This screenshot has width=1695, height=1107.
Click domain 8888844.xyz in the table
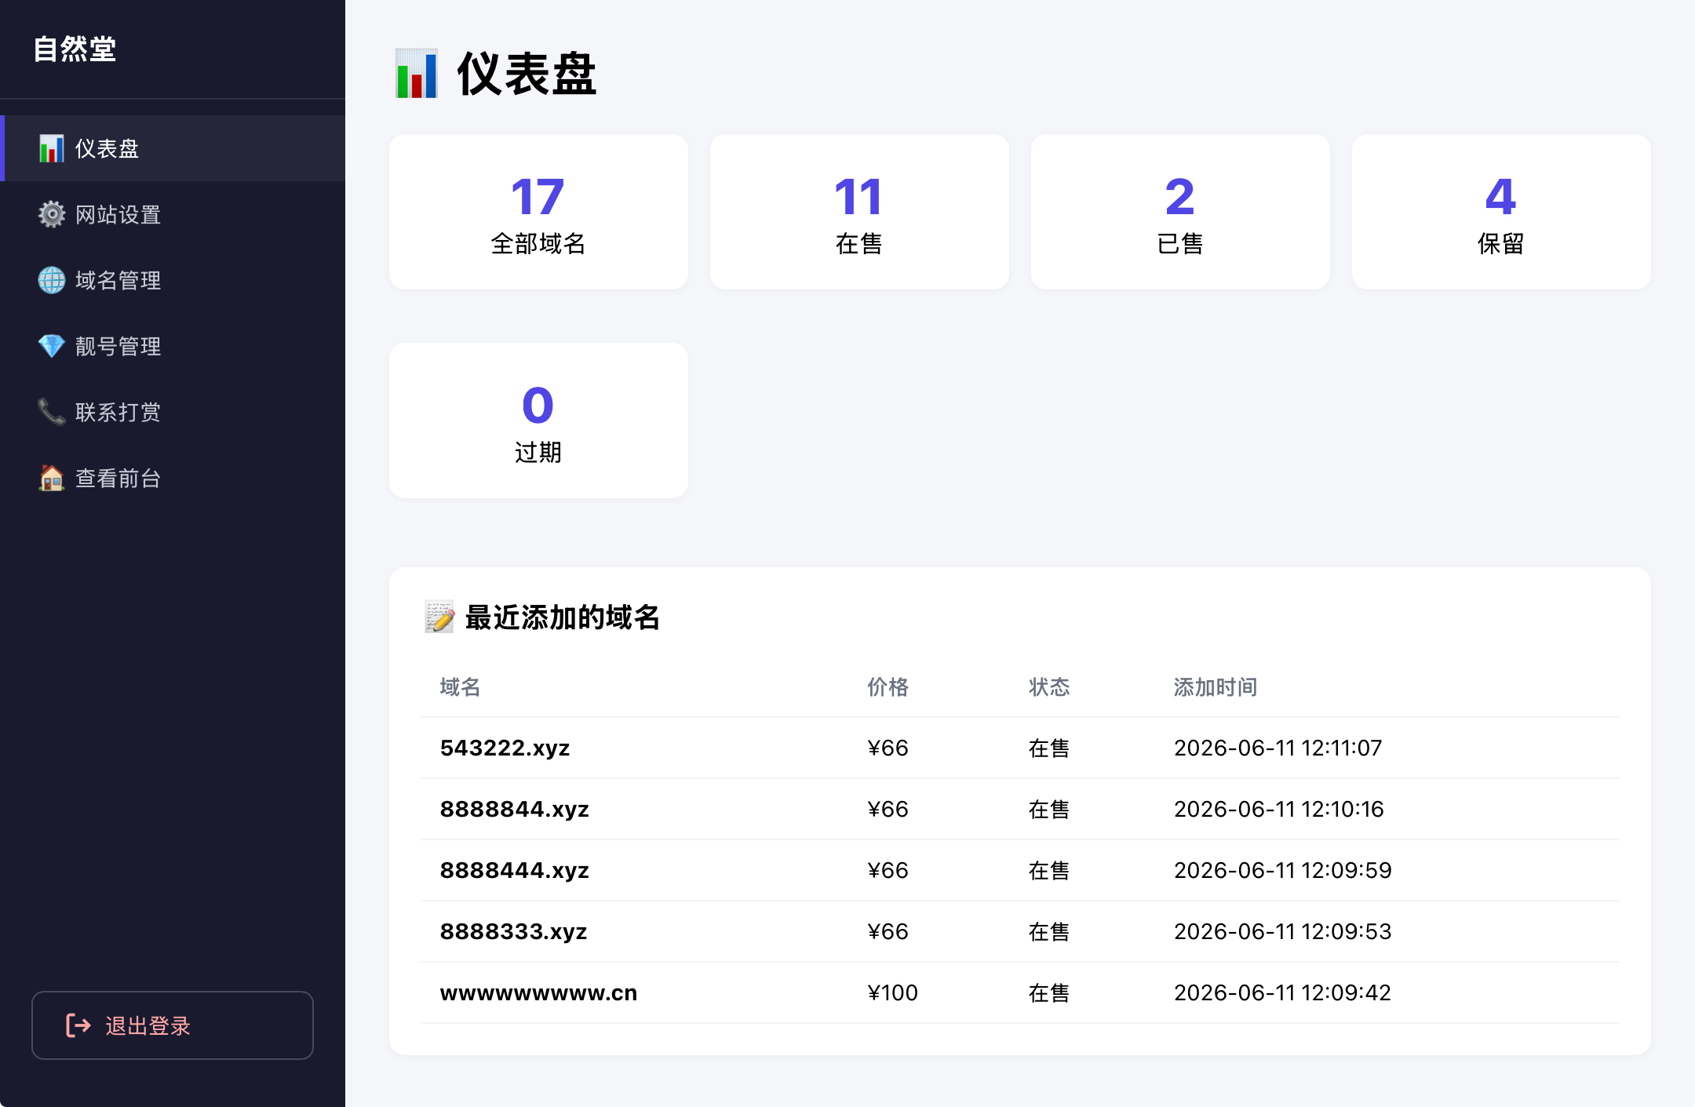pyautogui.click(x=514, y=810)
